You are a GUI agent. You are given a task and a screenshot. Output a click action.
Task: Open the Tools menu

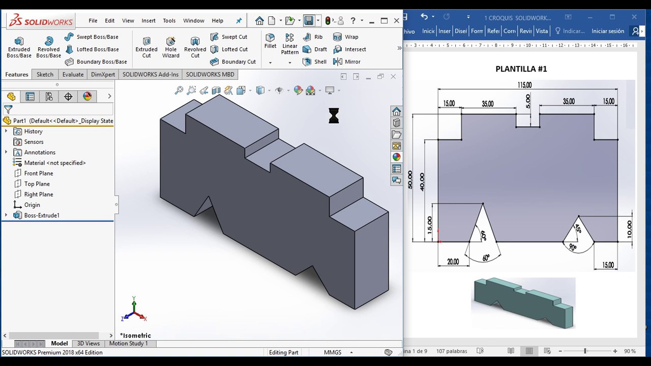click(169, 21)
